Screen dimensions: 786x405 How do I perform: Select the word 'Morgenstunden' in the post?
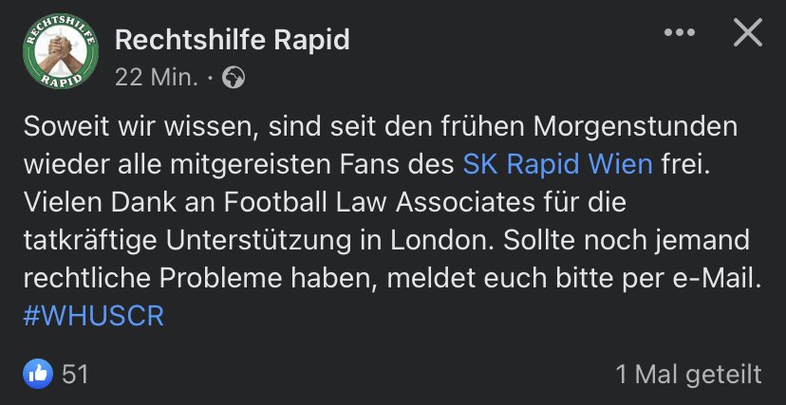(x=635, y=127)
